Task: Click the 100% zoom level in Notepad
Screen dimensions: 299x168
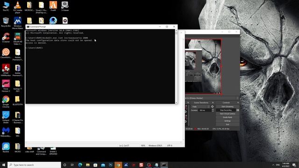Action: [x=143, y=146]
